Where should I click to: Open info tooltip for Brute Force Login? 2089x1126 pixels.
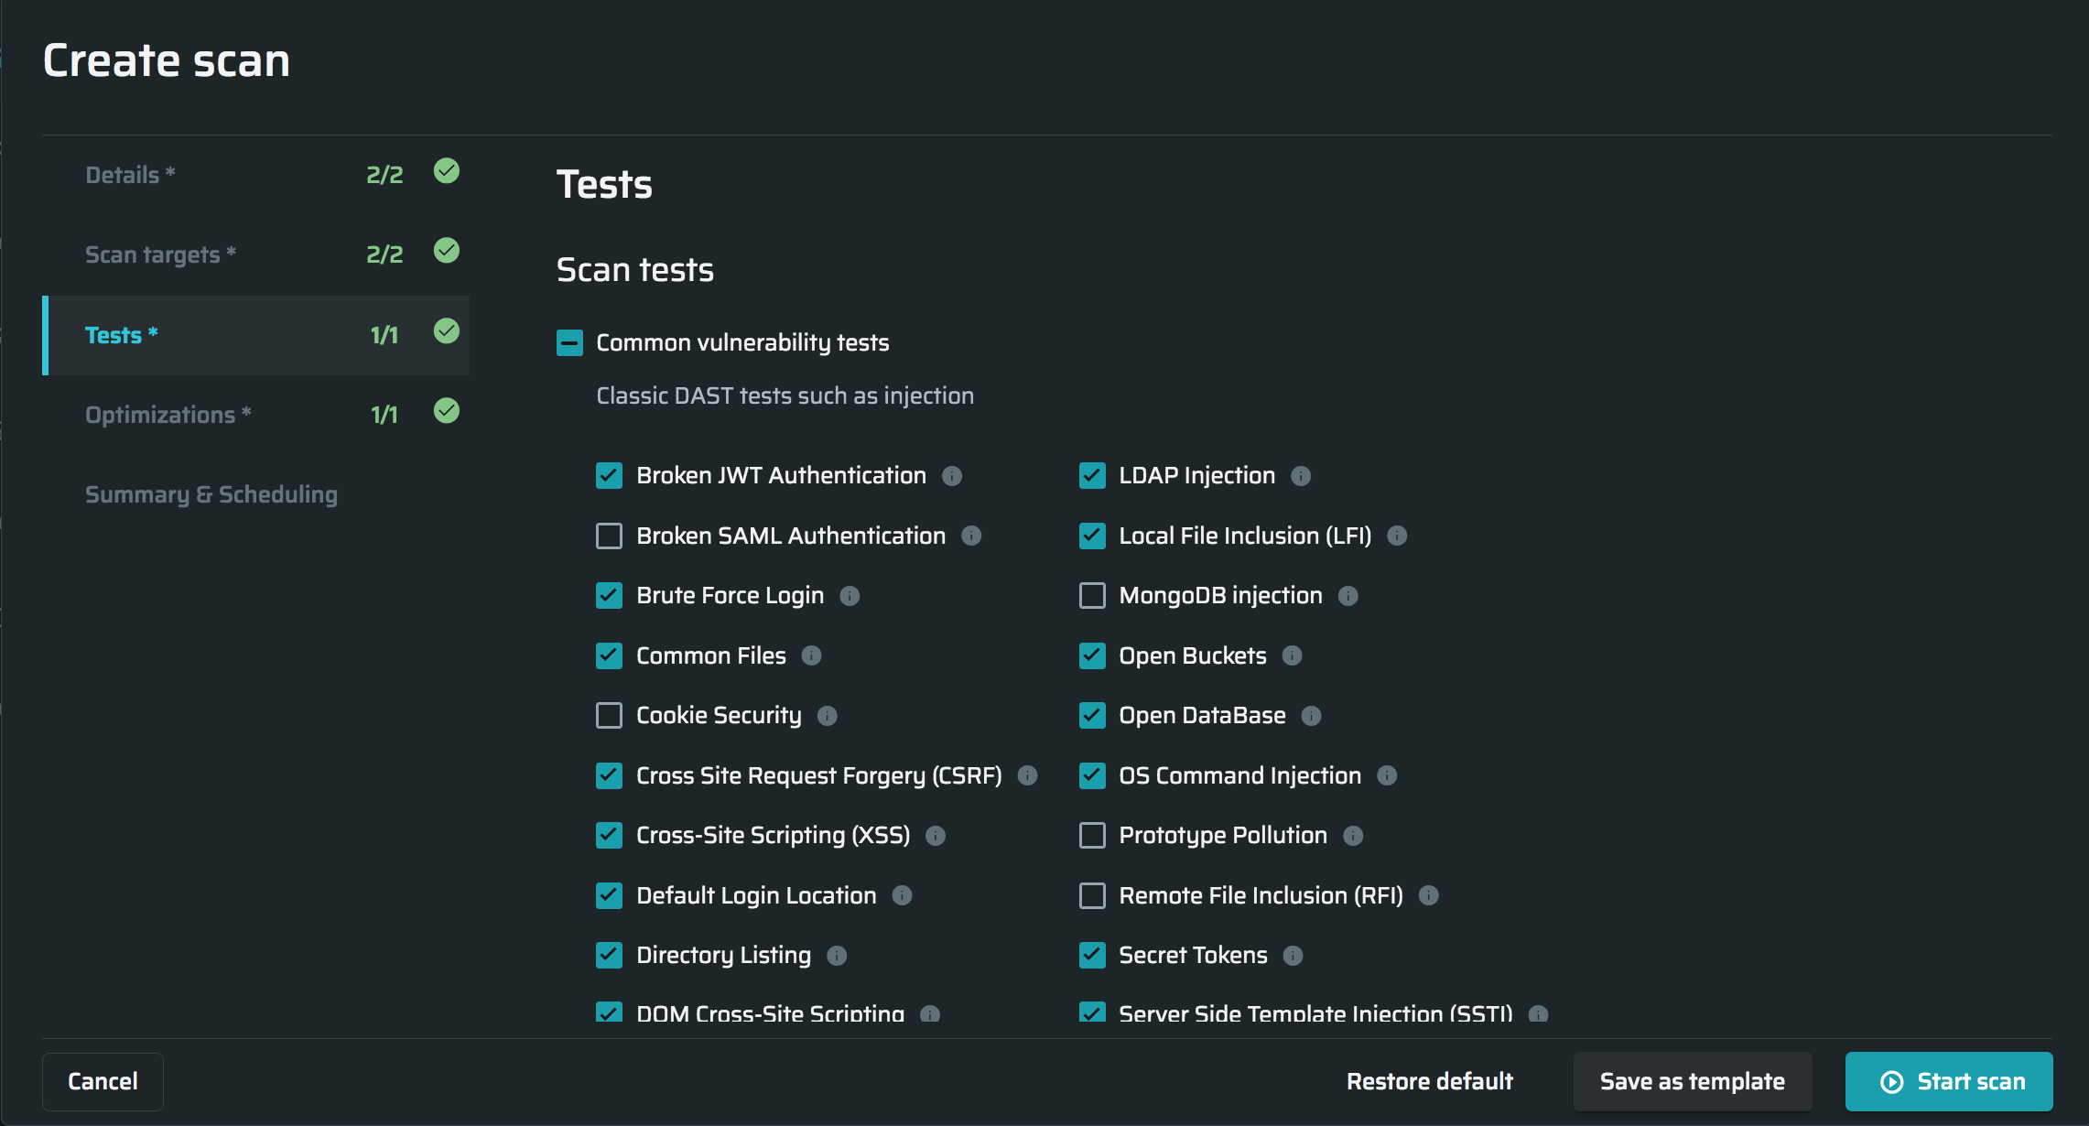click(850, 596)
